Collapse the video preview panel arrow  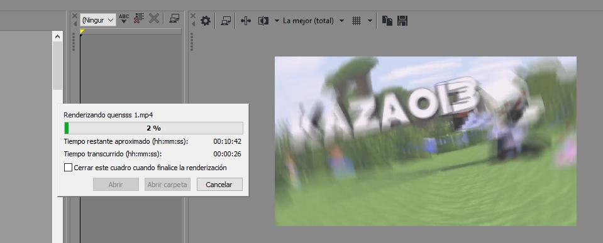[193, 24]
